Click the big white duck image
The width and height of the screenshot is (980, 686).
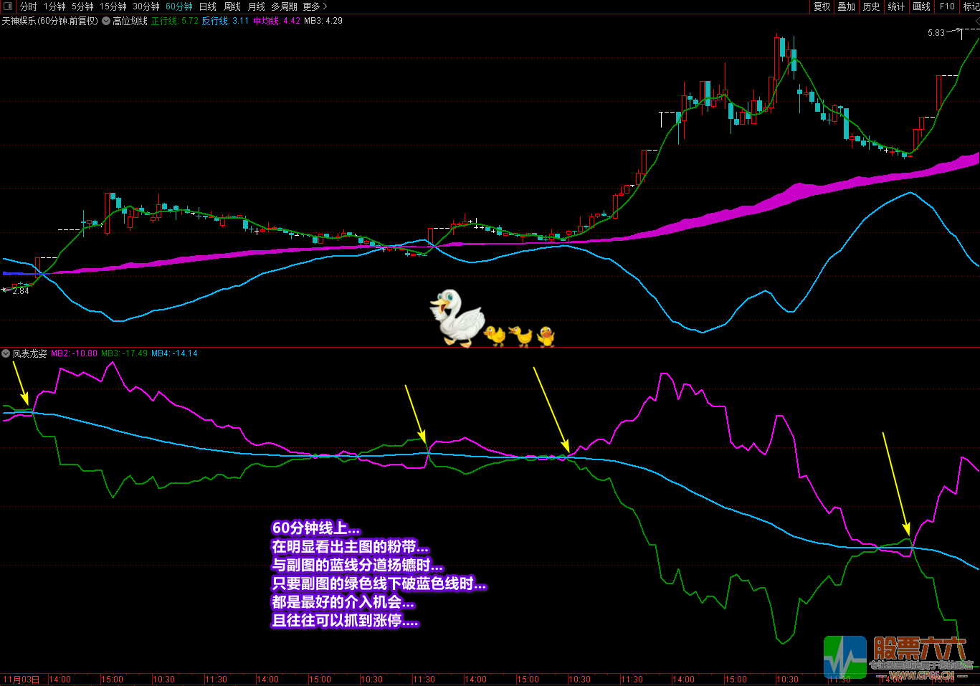tap(457, 319)
